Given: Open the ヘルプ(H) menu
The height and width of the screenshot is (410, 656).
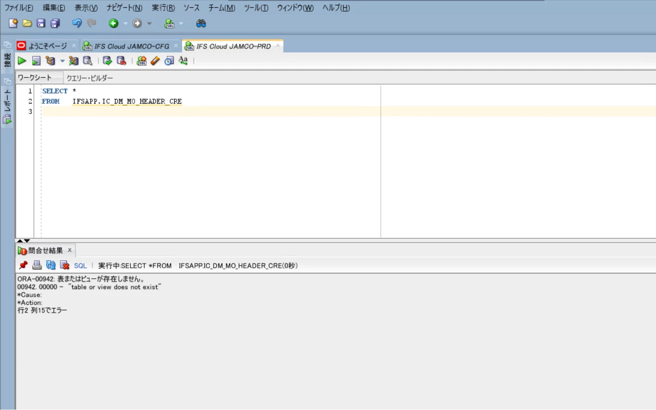Looking at the screenshot, I should [x=336, y=8].
